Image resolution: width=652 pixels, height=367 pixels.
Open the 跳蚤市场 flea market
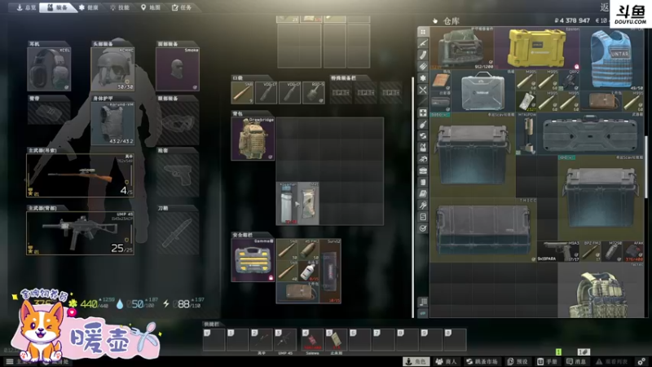click(482, 361)
